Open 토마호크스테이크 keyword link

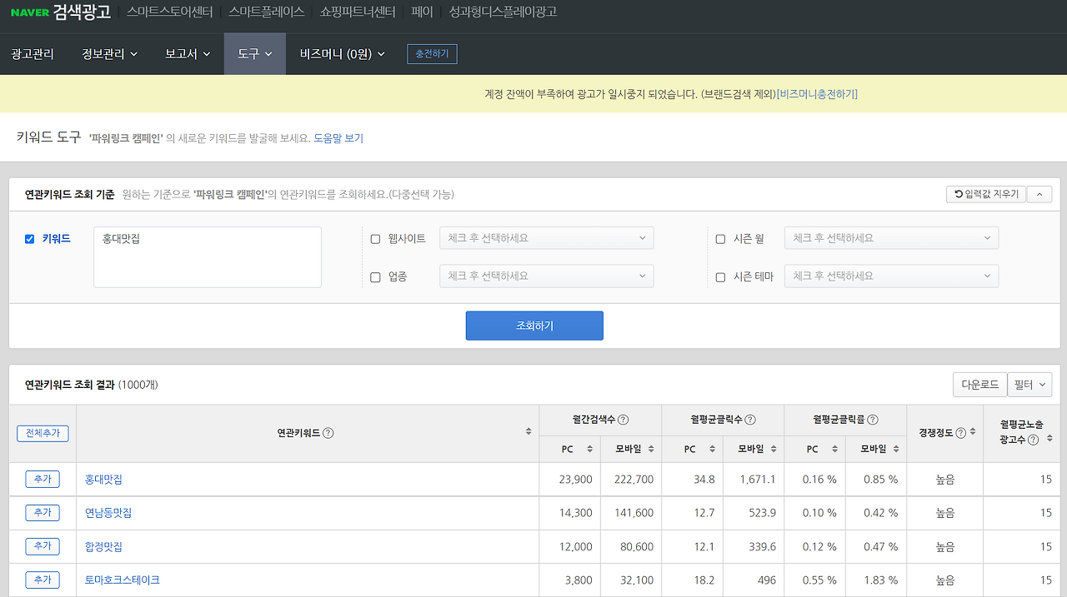(123, 580)
